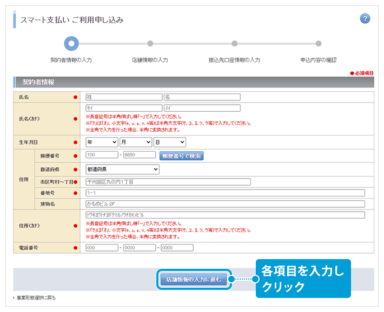Click the blue help question mark icon
The image size is (384, 312).
pyautogui.click(x=365, y=19)
